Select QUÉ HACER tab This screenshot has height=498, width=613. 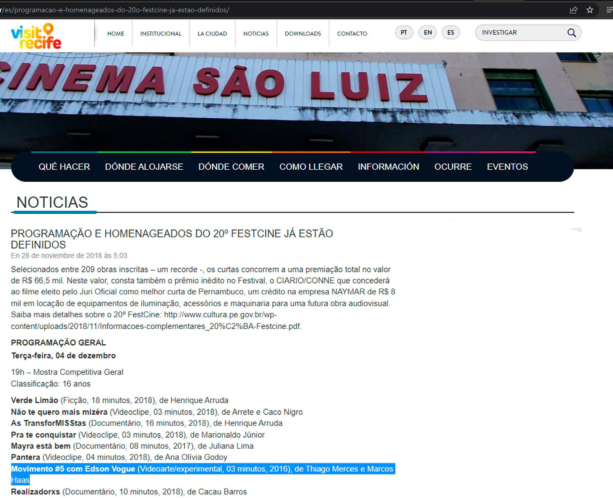click(x=64, y=167)
